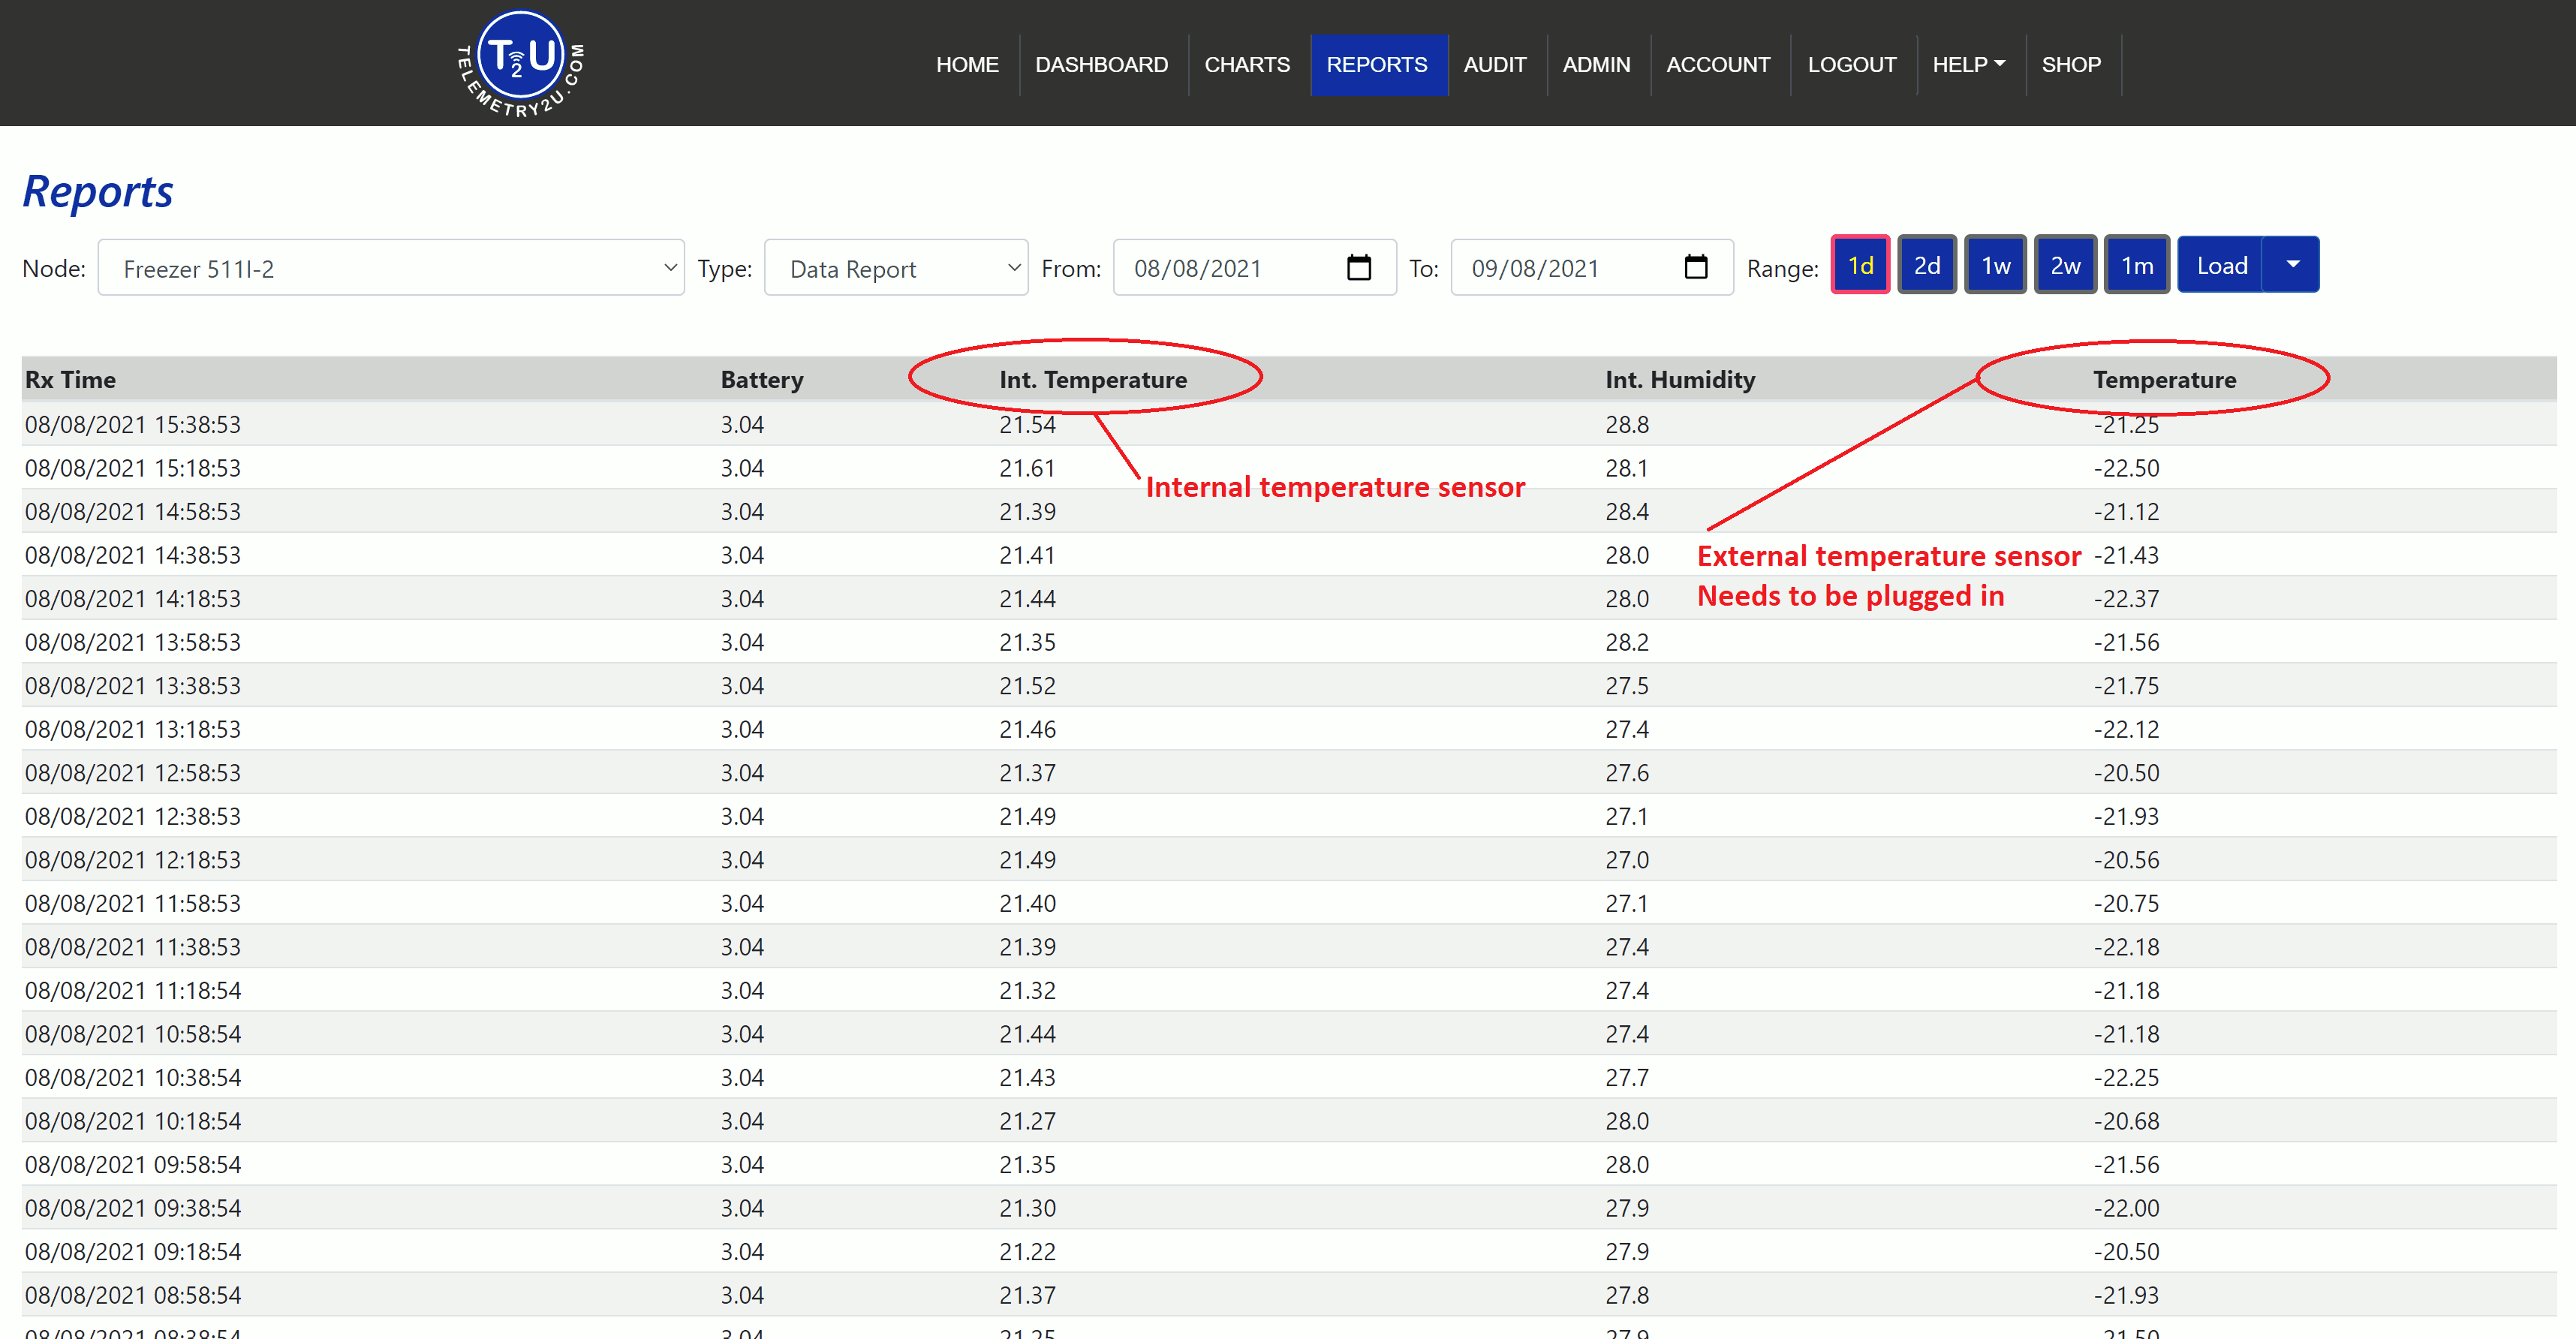Click the Rx Time column header
The height and width of the screenshot is (1339, 2576).
point(70,380)
